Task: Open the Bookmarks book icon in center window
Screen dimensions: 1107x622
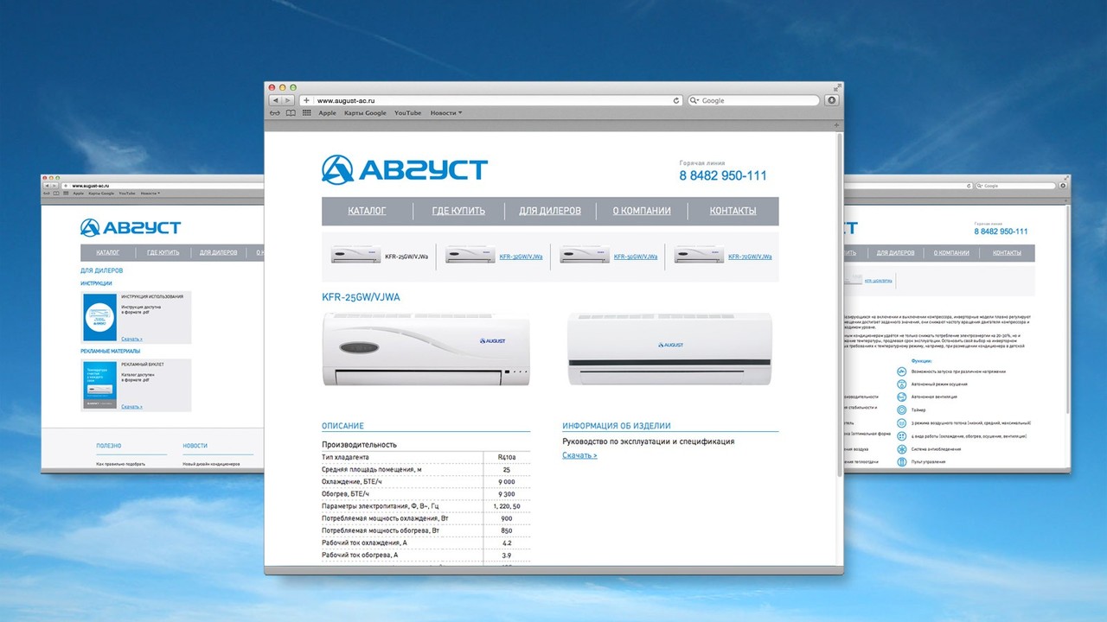Action: coord(291,113)
